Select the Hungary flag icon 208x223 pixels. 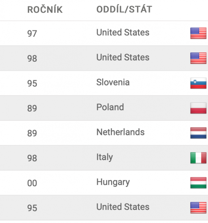(x=198, y=182)
